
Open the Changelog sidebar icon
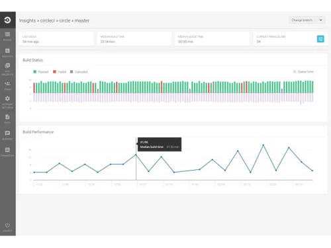click(x=7, y=149)
